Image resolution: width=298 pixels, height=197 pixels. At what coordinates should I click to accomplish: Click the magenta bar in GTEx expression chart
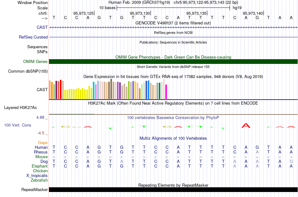point(166,91)
